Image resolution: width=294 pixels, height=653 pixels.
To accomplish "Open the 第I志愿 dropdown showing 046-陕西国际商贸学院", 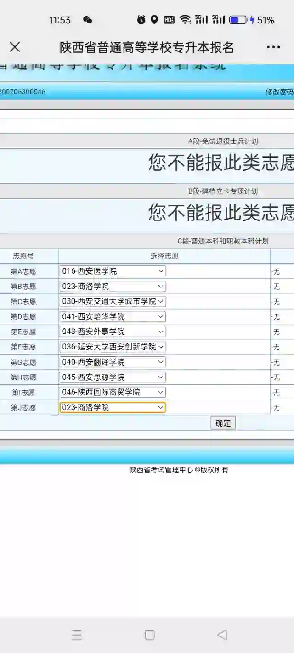I will point(113,392).
